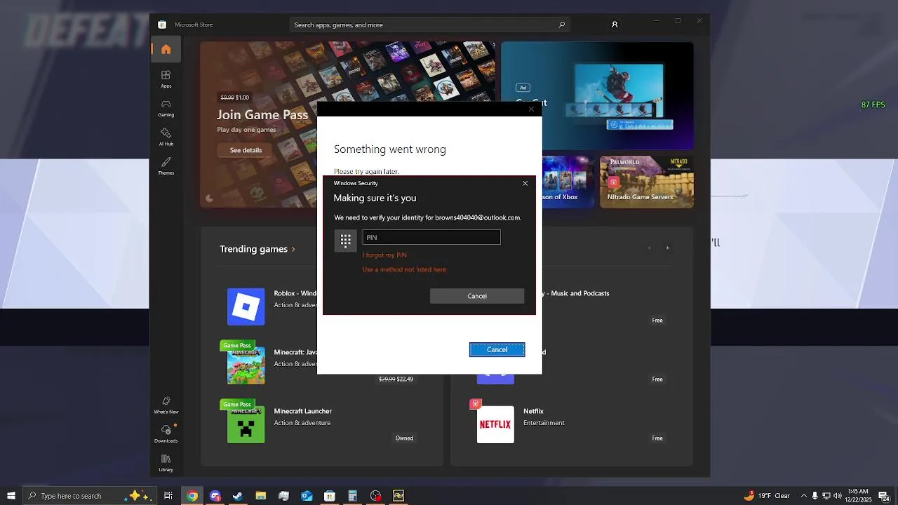Click the Minecraft Launcher title text

303,411
